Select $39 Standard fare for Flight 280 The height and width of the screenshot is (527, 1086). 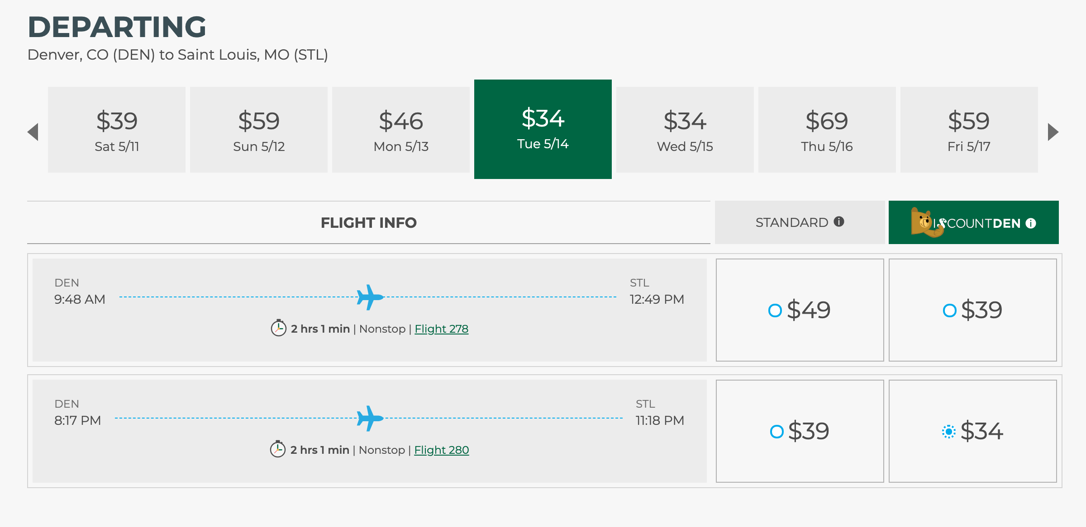[x=776, y=432]
